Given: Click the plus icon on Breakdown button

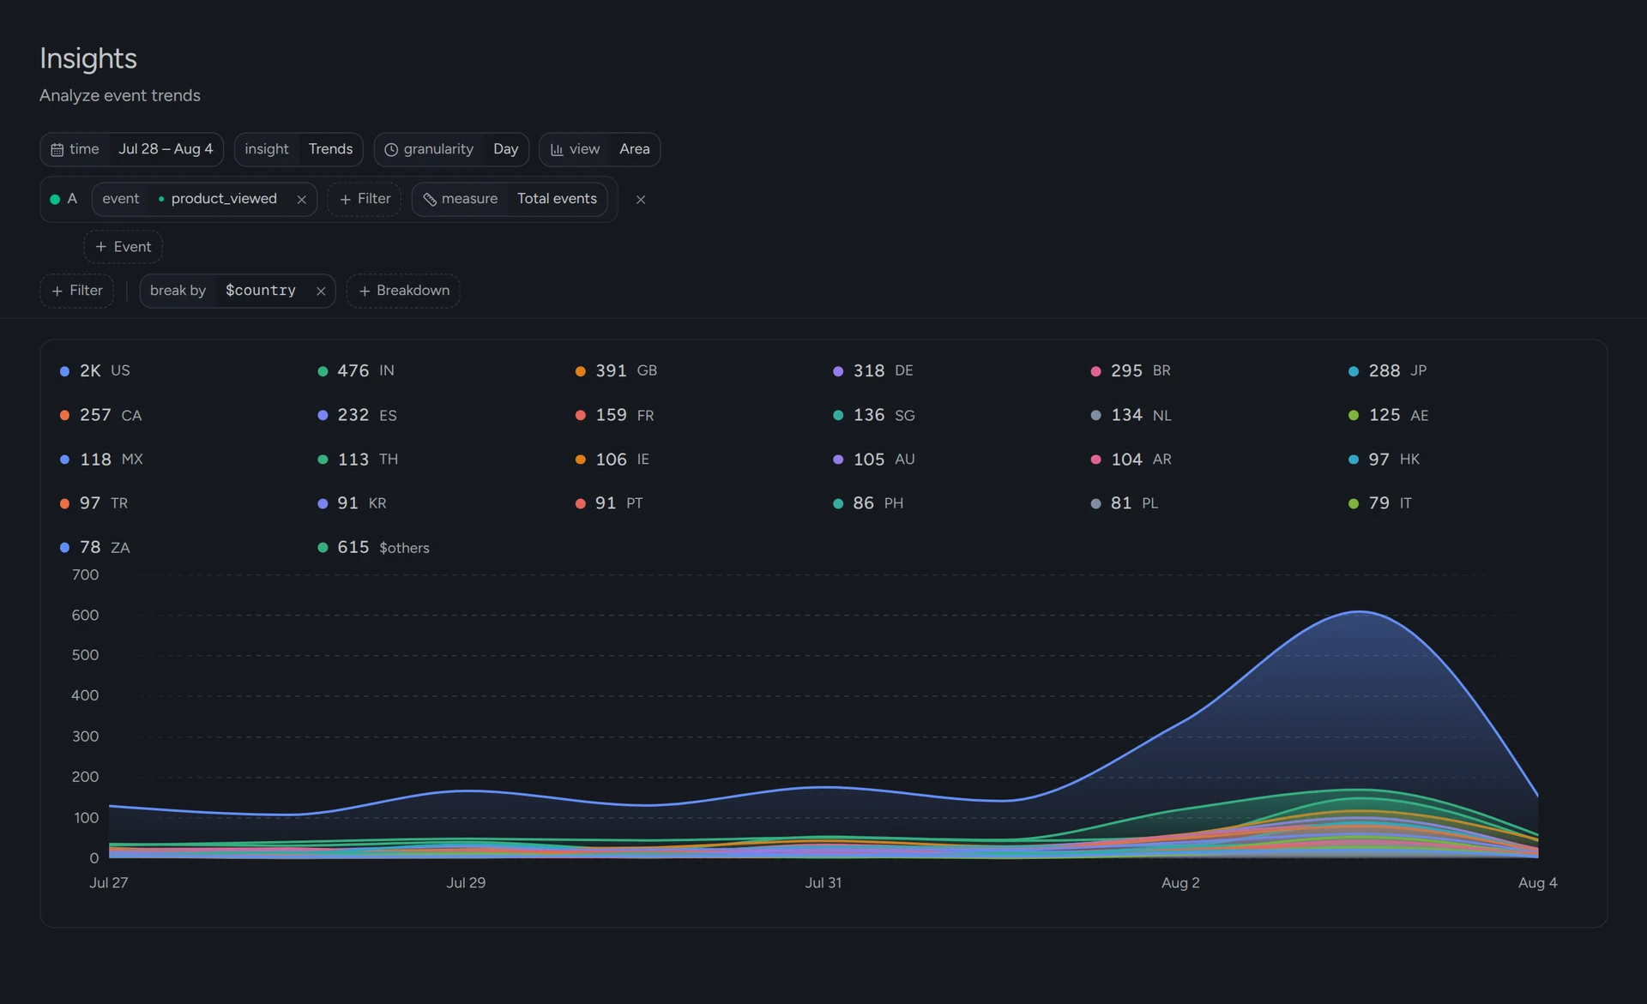Looking at the screenshot, I should point(365,292).
